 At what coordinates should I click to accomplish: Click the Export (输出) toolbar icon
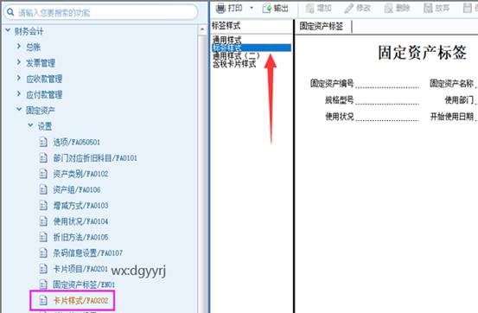coord(267,9)
